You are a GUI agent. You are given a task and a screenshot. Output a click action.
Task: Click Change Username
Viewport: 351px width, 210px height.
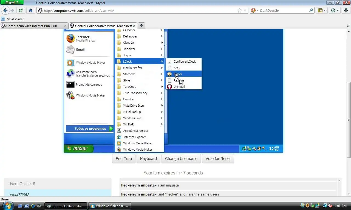pos(181,159)
